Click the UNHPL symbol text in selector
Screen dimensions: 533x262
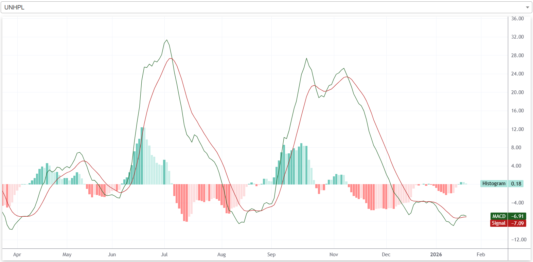pos(14,7)
